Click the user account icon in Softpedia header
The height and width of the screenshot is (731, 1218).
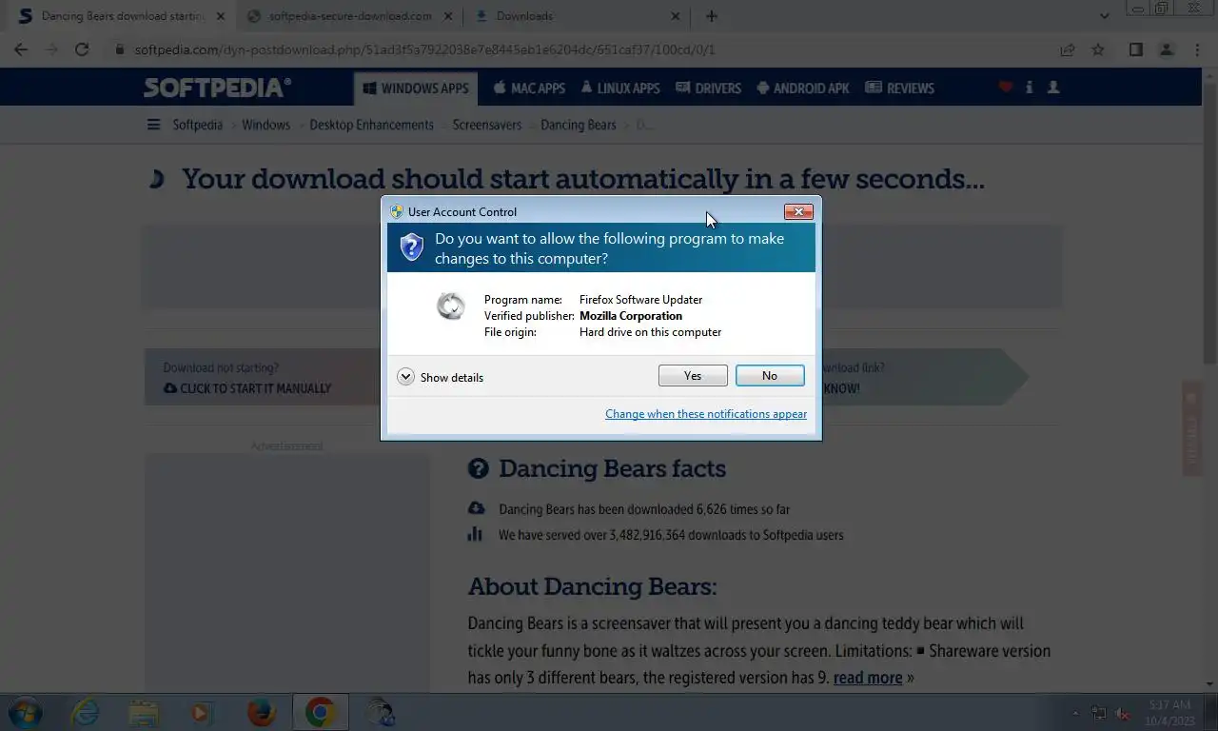1053,87
